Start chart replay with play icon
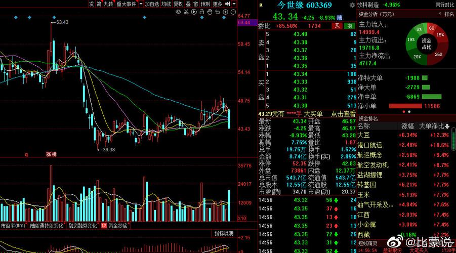 194,12
